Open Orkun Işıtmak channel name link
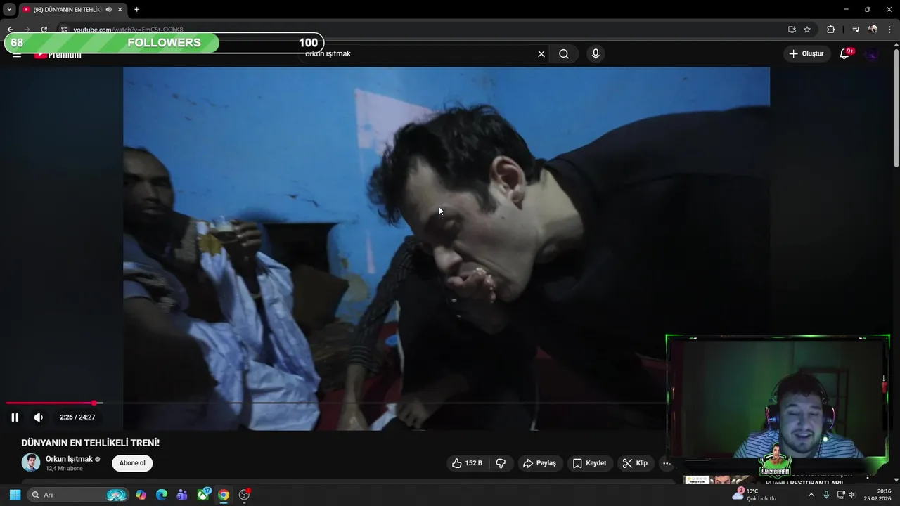 pos(69,459)
